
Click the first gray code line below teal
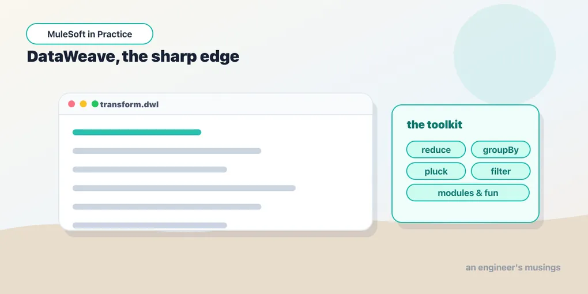167,151
